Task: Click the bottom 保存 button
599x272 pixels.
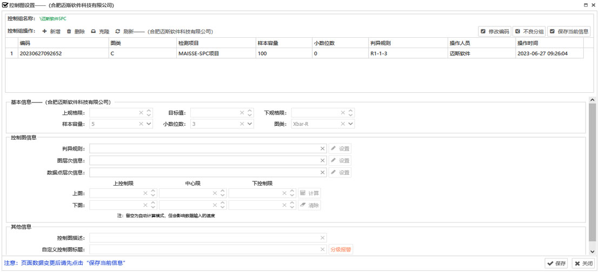Action: [556, 263]
